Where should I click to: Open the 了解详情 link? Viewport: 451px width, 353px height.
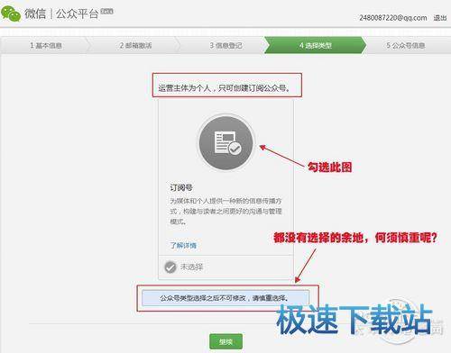(183, 245)
